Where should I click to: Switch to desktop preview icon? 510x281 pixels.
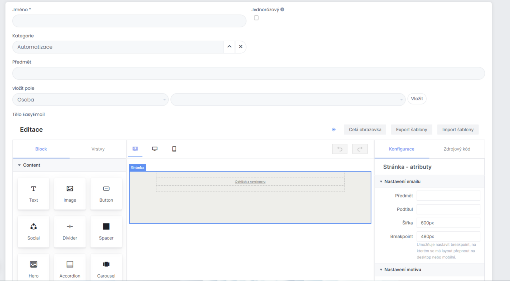point(155,149)
